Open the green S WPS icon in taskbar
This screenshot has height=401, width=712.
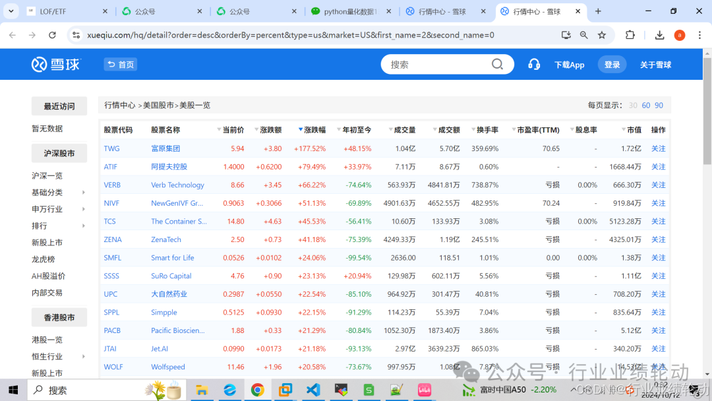tap(369, 390)
